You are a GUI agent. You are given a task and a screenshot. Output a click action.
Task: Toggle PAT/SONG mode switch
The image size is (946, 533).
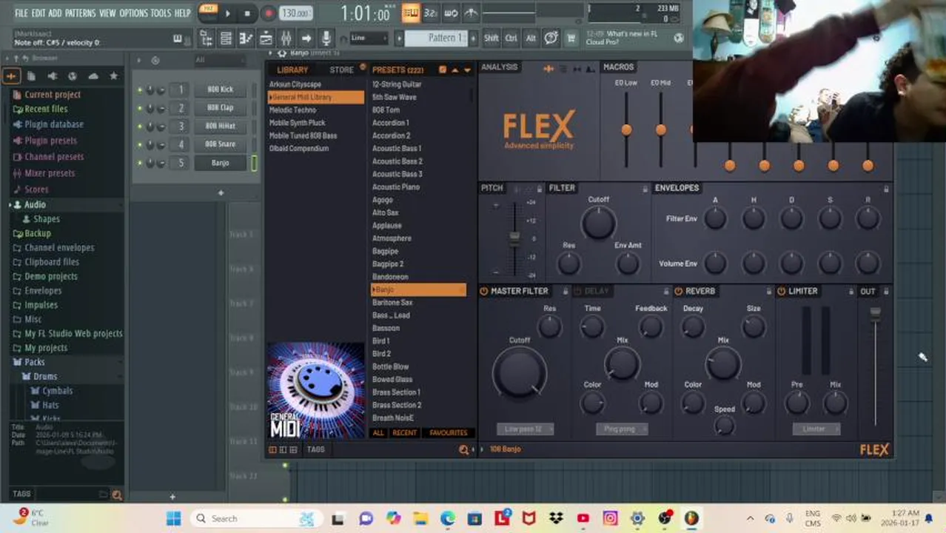pyautogui.click(x=208, y=13)
